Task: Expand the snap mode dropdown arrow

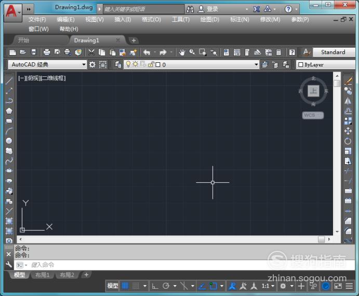Action: [145, 286]
